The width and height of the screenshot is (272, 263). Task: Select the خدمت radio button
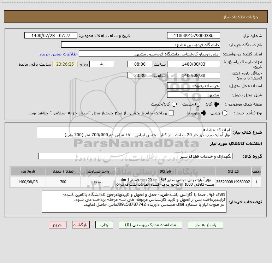198,104
